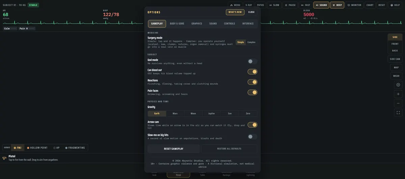Select Hollow Point ammo

pos(37,148)
